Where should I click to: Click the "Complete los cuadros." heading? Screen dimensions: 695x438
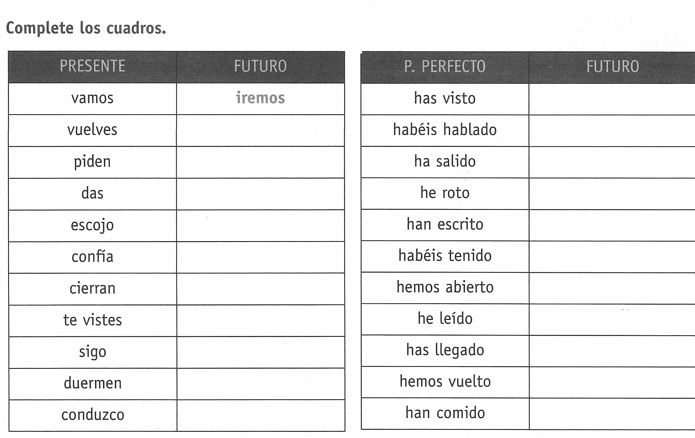pos(86,28)
